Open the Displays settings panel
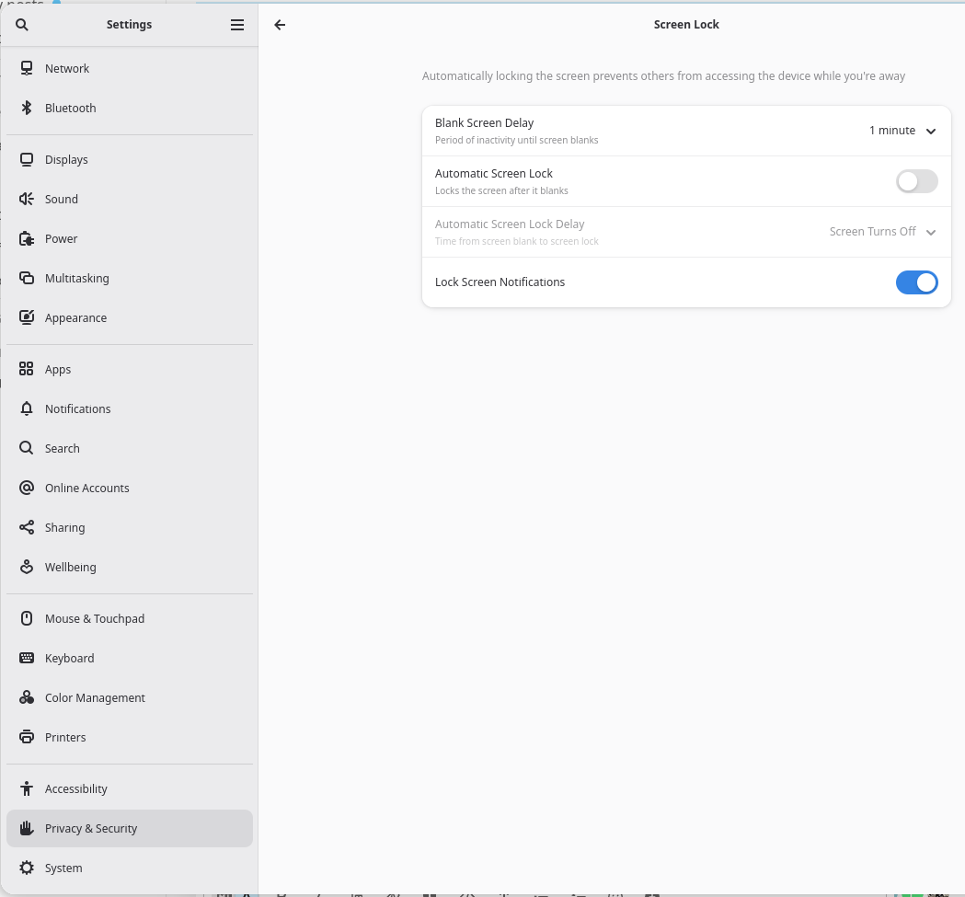The height and width of the screenshot is (897, 965). coord(66,159)
